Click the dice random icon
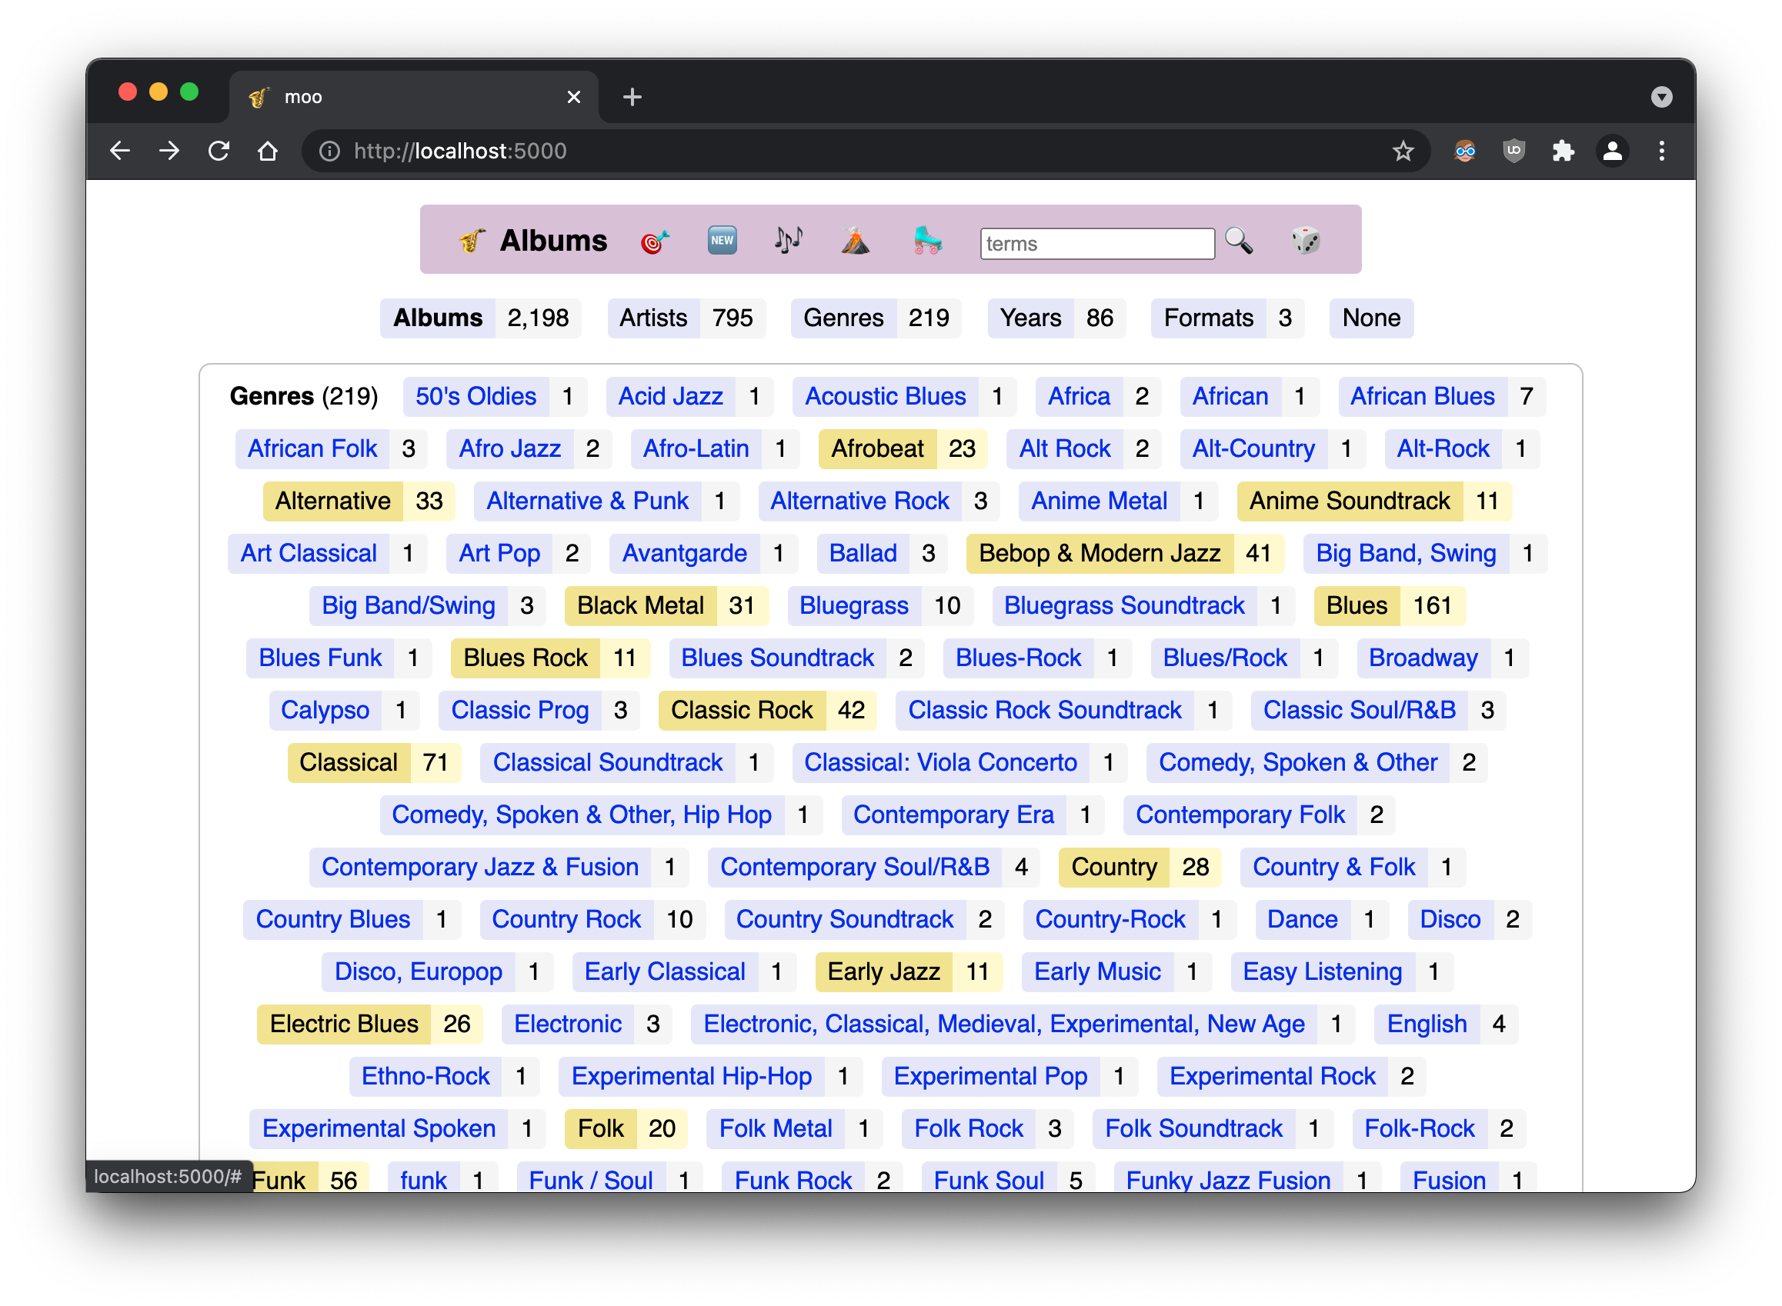 (1305, 240)
